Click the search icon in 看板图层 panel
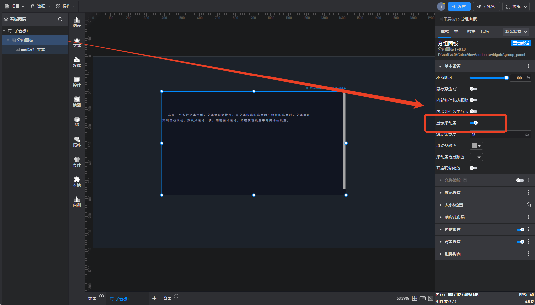 coord(60,19)
